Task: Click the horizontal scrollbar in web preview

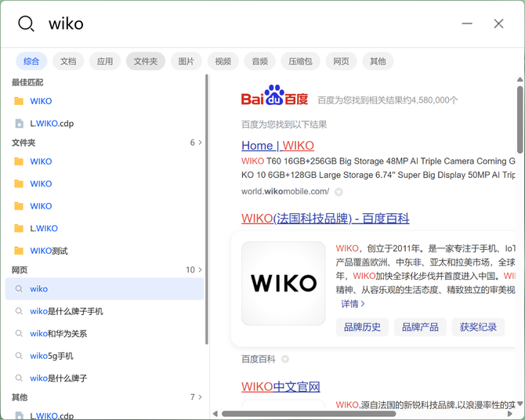Action: 309,414
